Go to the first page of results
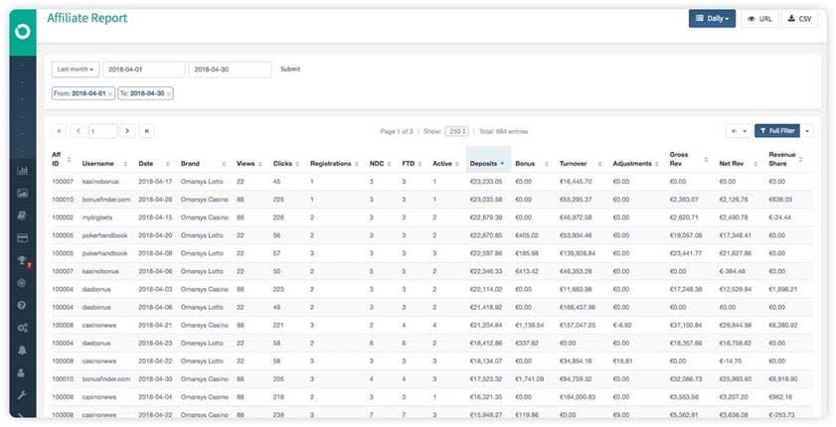Viewport: 836px width, 427px height. (59, 131)
